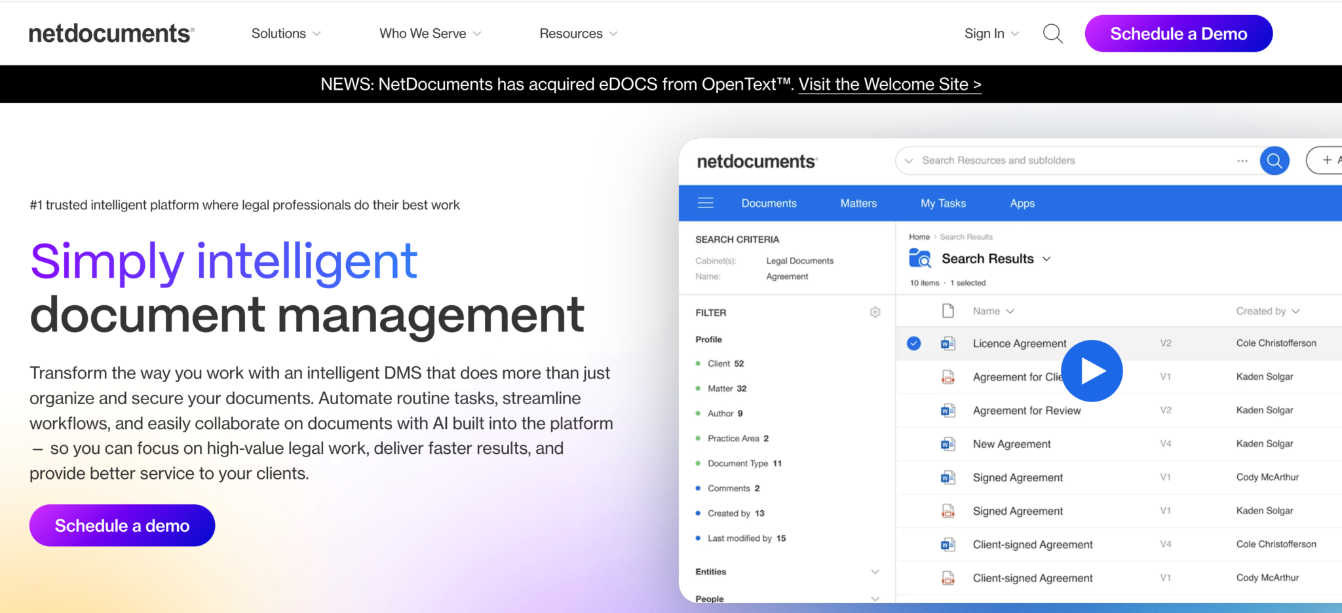The width and height of the screenshot is (1342, 613).
Task: Click the PDF icon beside Agreement for Client
Action: 948,377
